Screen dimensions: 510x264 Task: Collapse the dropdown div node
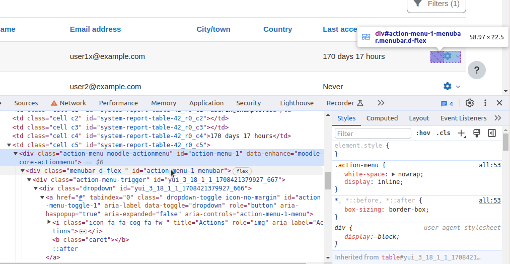[x=36, y=188]
